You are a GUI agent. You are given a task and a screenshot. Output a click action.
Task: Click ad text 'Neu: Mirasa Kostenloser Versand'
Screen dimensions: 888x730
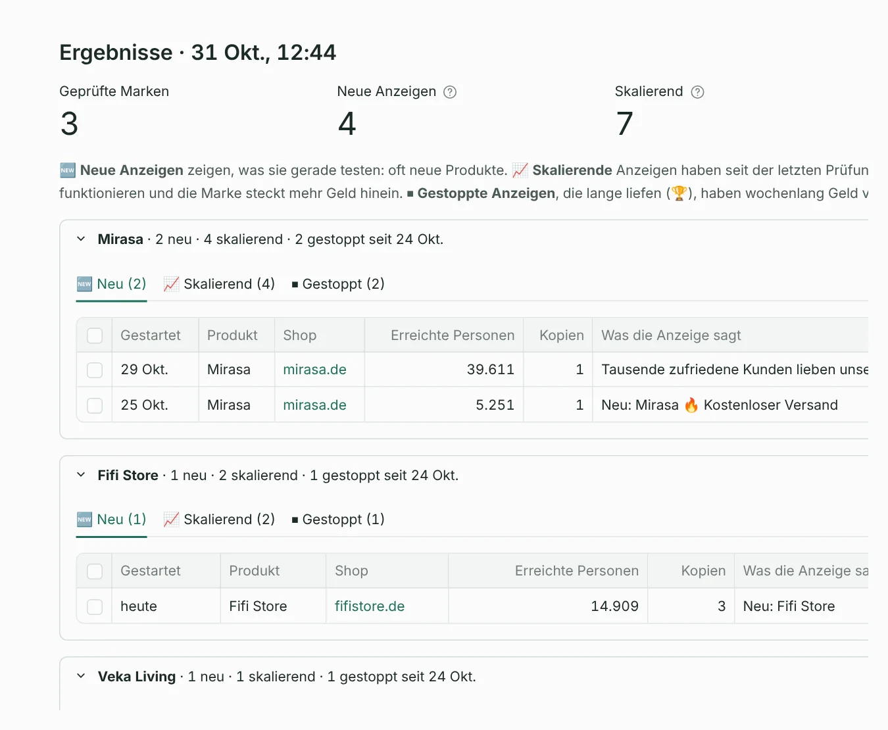click(x=720, y=405)
